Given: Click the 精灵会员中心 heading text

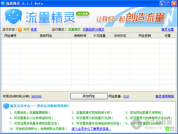Looking at the screenshot, I should tap(20, 106).
